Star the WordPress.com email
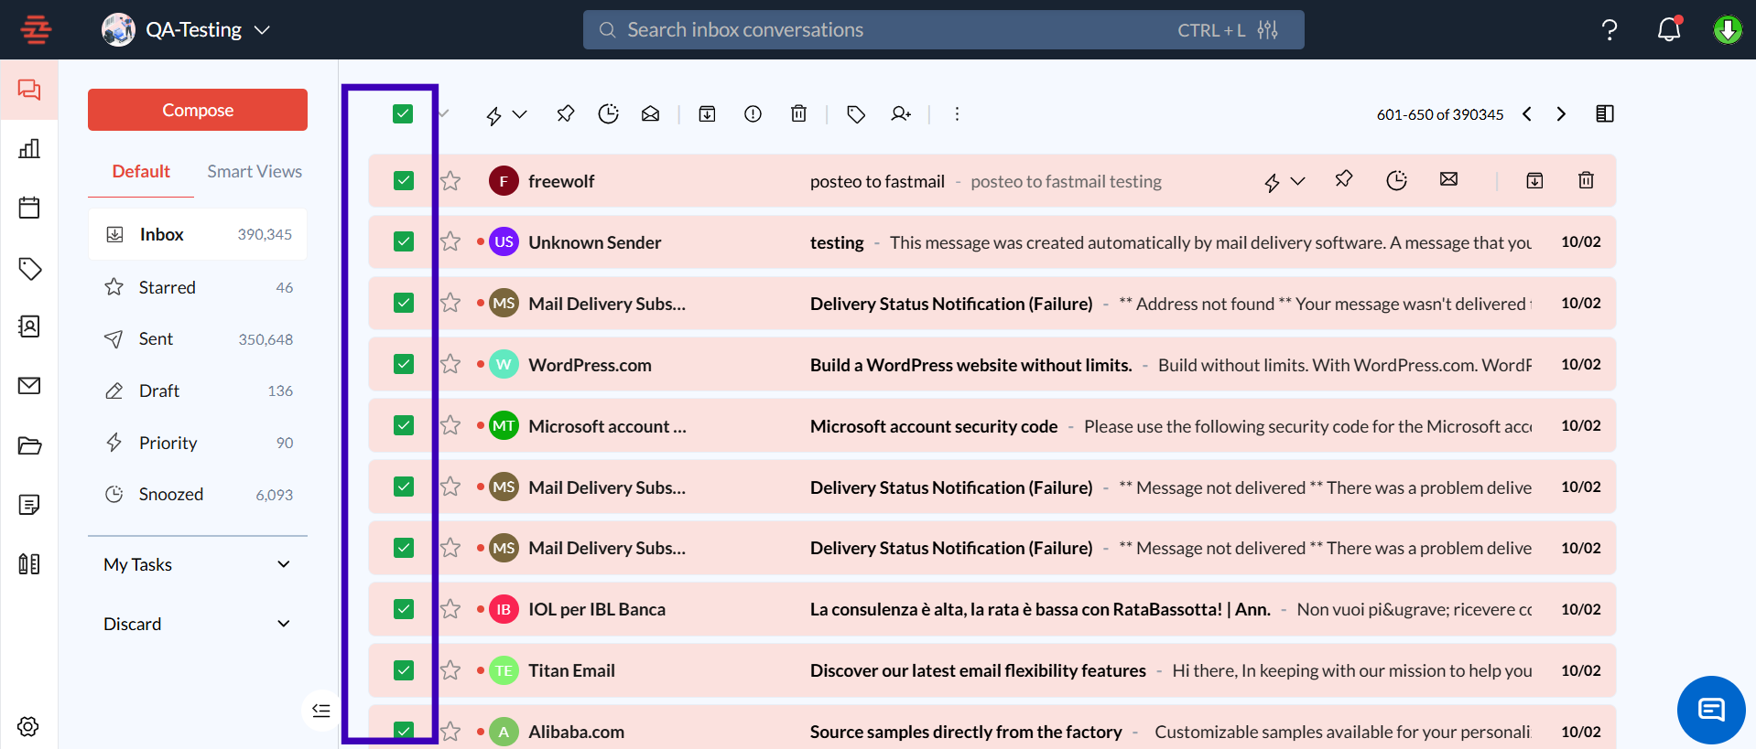Viewport: 1756px width, 749px height. (450, 364)
